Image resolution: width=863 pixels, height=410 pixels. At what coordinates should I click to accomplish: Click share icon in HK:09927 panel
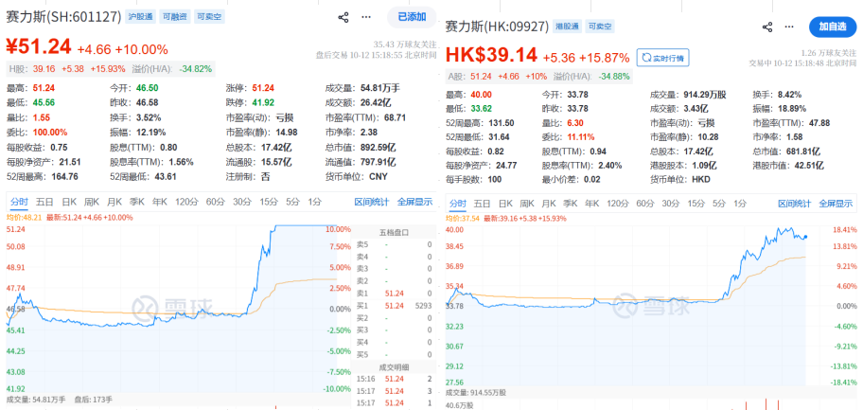[x=767, y=27]
